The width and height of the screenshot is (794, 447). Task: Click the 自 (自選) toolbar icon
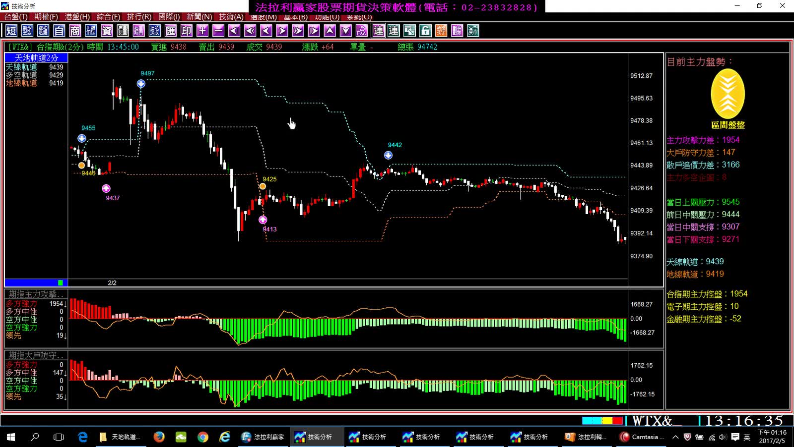pyautogui.click(x=59, y=31)
